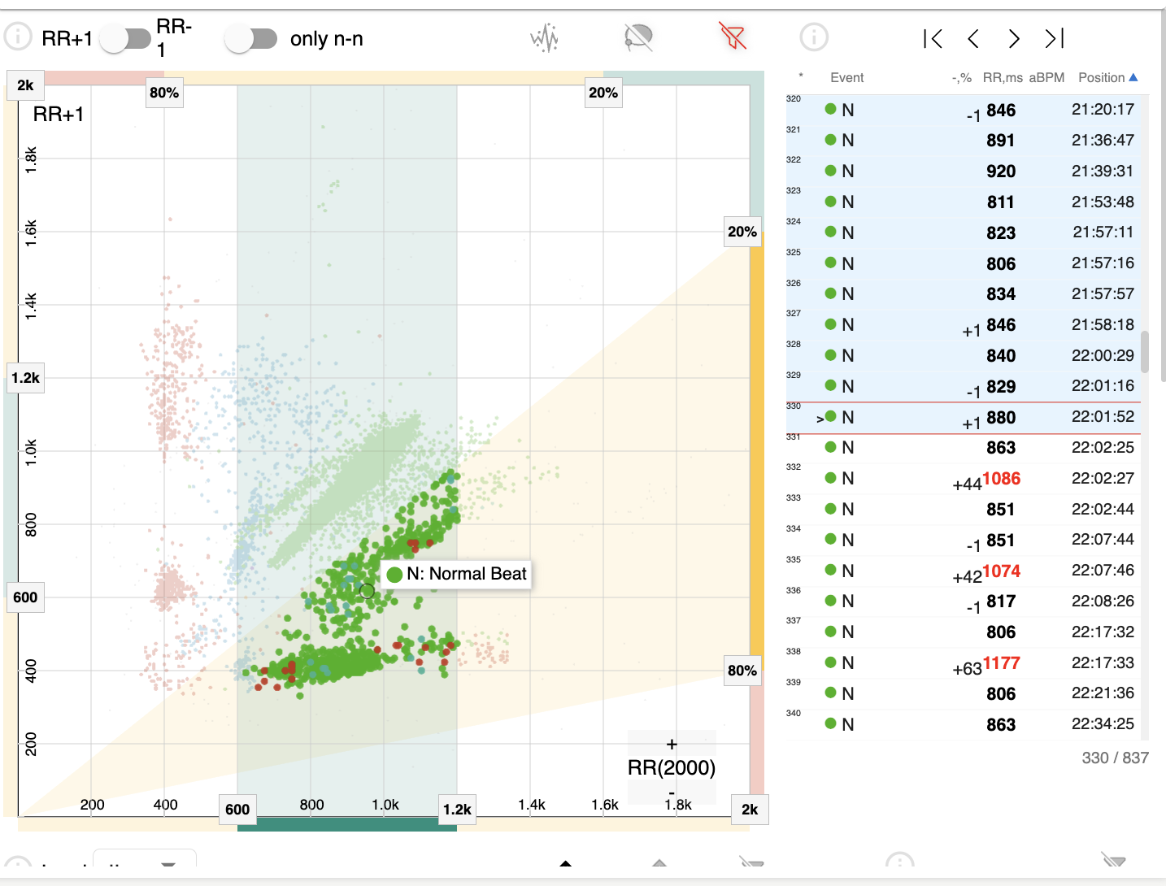Go to the next event
1166x886 pixels.
pos(1013,38)
